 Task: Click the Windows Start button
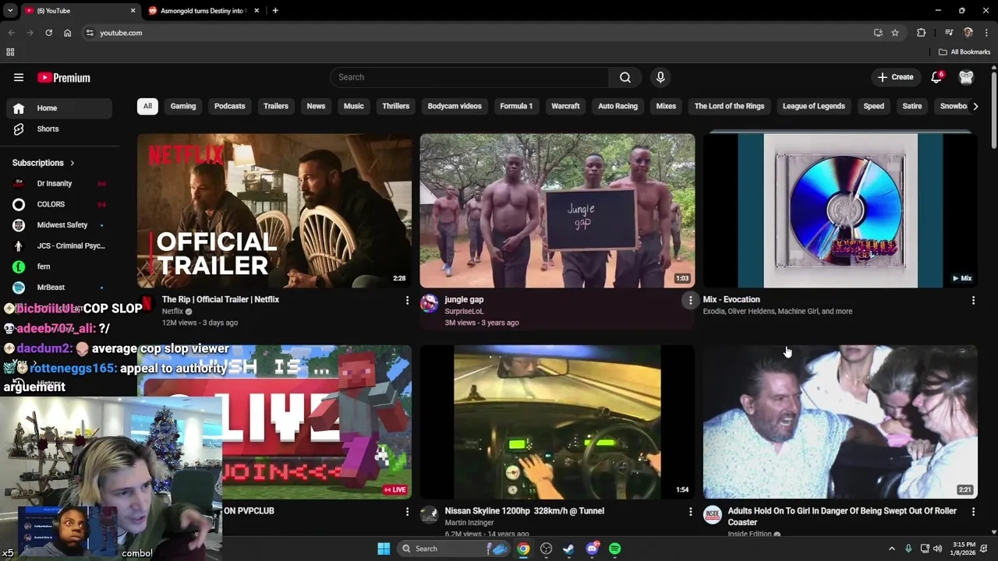pyautogui.click(x=384, y=549)
